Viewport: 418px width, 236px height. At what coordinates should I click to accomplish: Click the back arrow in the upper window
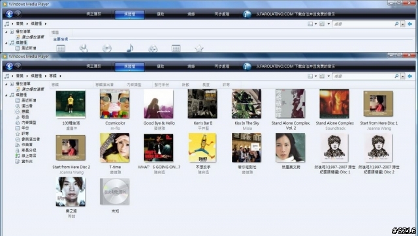(x=9, y=14)
